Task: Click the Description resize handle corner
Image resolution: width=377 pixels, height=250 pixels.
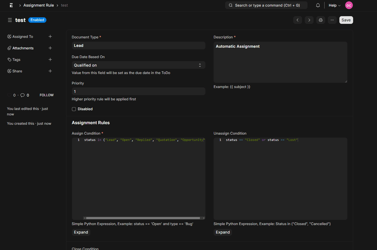Action: (346, 81)
